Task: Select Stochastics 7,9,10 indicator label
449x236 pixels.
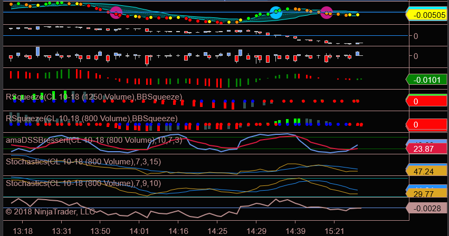Action: pyautogui.click(x=83, y=183)
